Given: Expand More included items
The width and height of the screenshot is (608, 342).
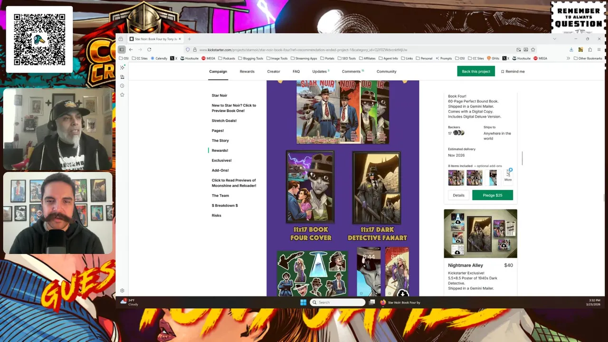Looking at the screenshot, I should [508, 178].
